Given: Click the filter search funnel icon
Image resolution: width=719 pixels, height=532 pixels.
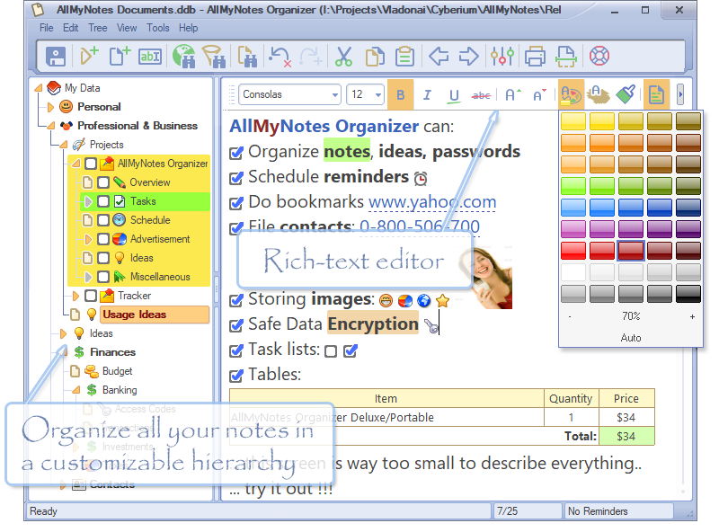Looking at the screenshot, I should click(x=214, y=57).
